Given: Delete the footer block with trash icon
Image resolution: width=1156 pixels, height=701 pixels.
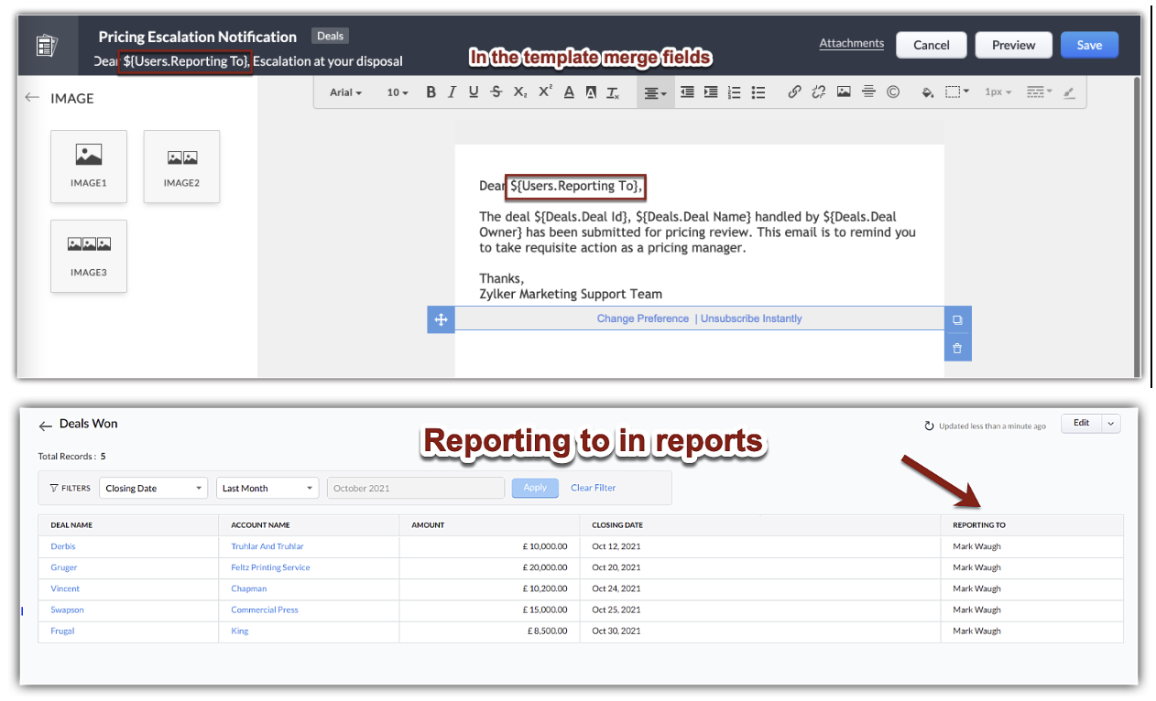Looking at the screenshot, I should pyautogui.click(x=957, y=348).
